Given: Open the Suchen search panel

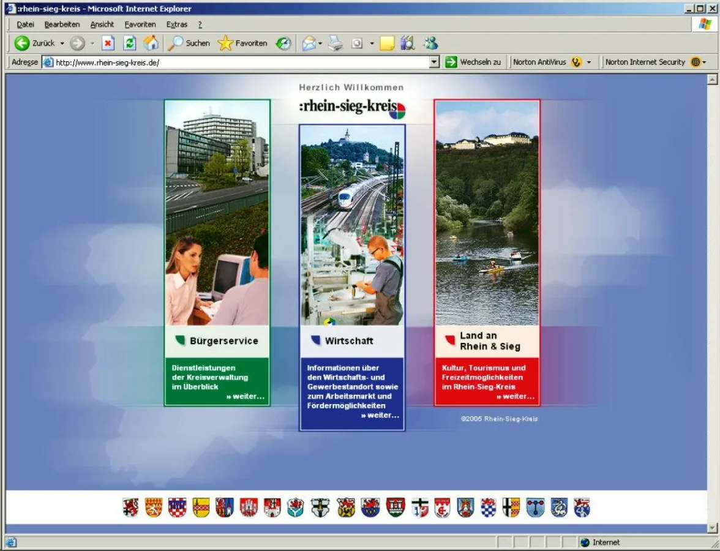Looking at the screenshot, I should [x=189, y=43].
